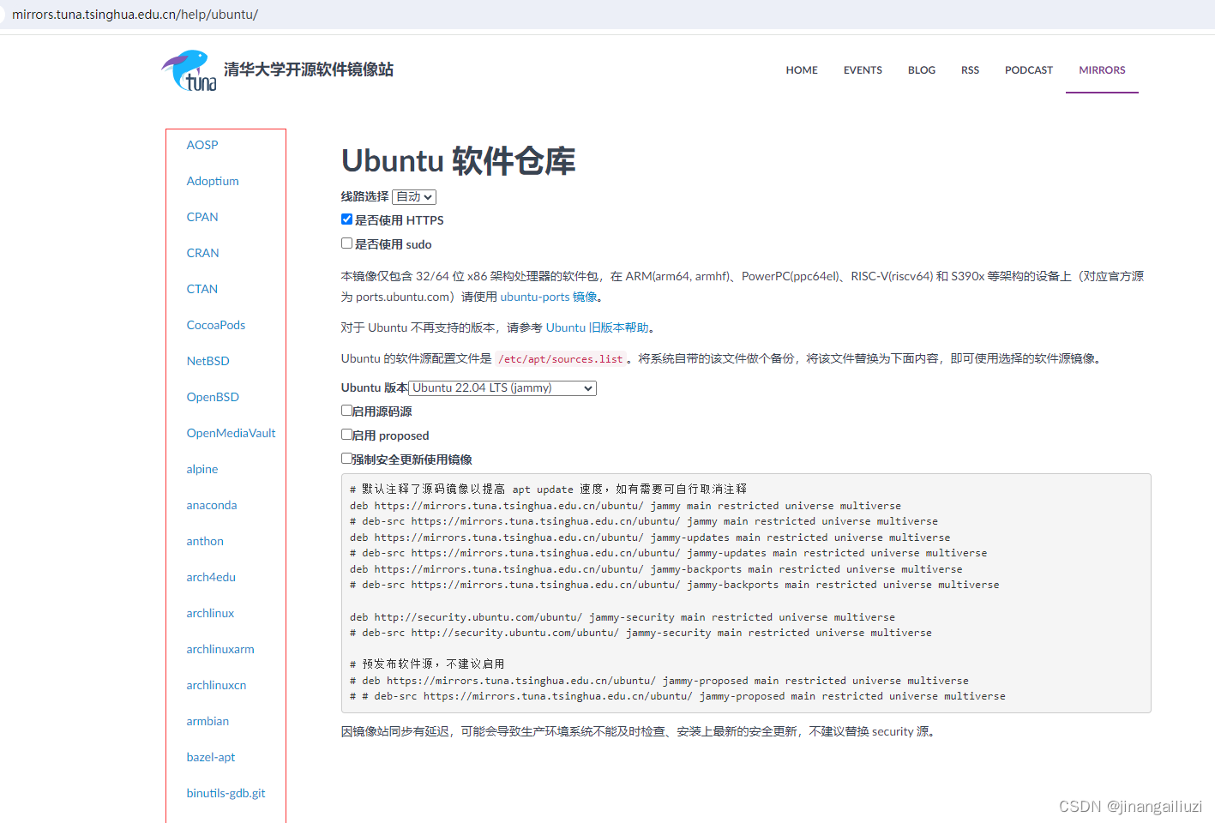The height and width of the screenshot is (823, 1215).
Task: Go to HOME in the top navigation
Action: point(802,70)
